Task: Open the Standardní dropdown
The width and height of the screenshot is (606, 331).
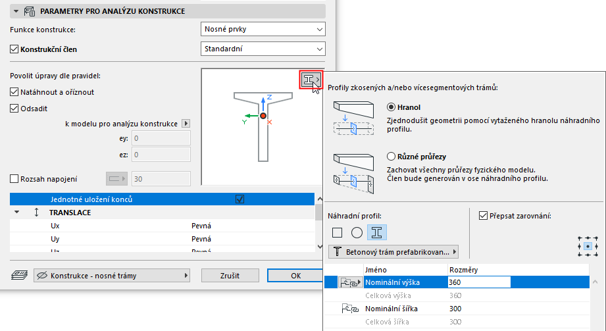Action: click(263, 49)
